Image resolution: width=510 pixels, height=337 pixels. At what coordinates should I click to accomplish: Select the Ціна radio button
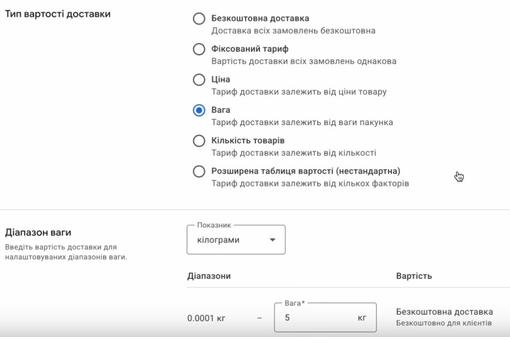tap(199, 80)
